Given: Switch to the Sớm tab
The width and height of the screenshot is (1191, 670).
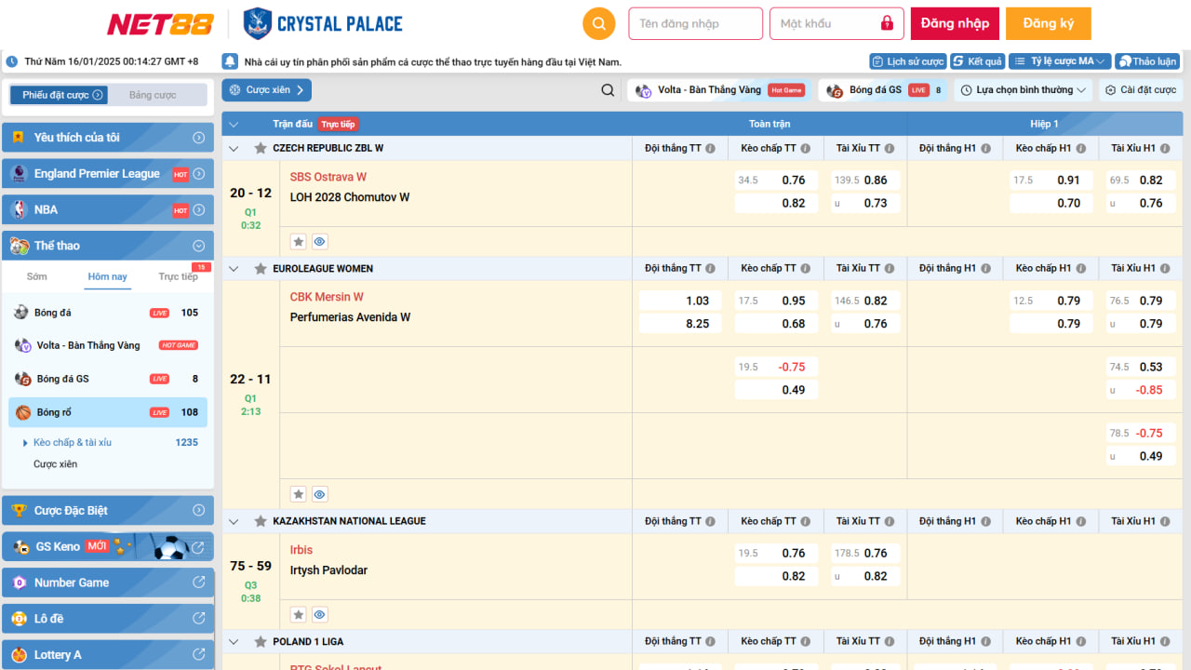Looking at the screenshot, I should [x=37, y=276].
